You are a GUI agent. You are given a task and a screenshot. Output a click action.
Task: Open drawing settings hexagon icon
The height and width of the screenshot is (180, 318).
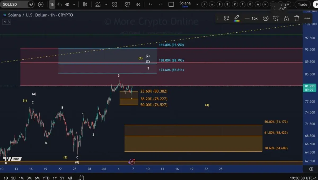[x=266, y=18]
